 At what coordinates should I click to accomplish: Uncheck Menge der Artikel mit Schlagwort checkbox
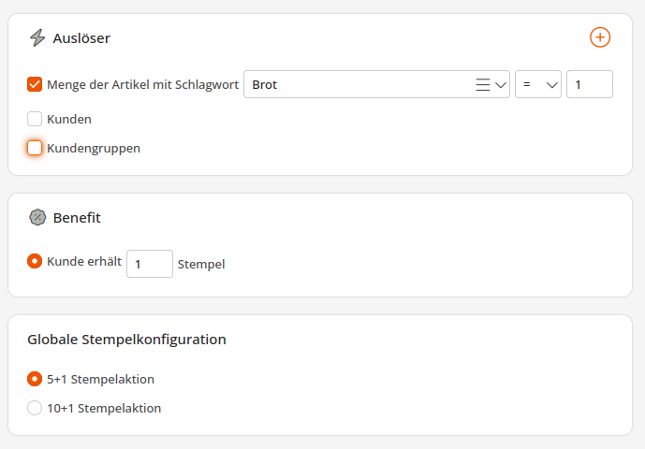tap(35, 84)
